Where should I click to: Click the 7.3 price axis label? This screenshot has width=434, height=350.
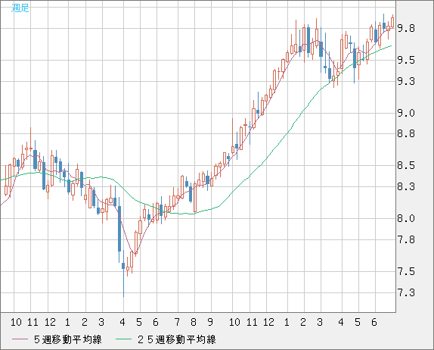(x=406, y=292)
